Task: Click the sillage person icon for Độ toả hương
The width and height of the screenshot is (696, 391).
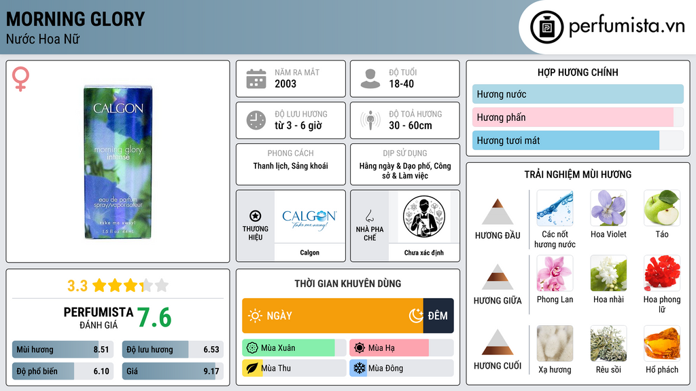Action: pyautogui.click(x=370, y=120)
